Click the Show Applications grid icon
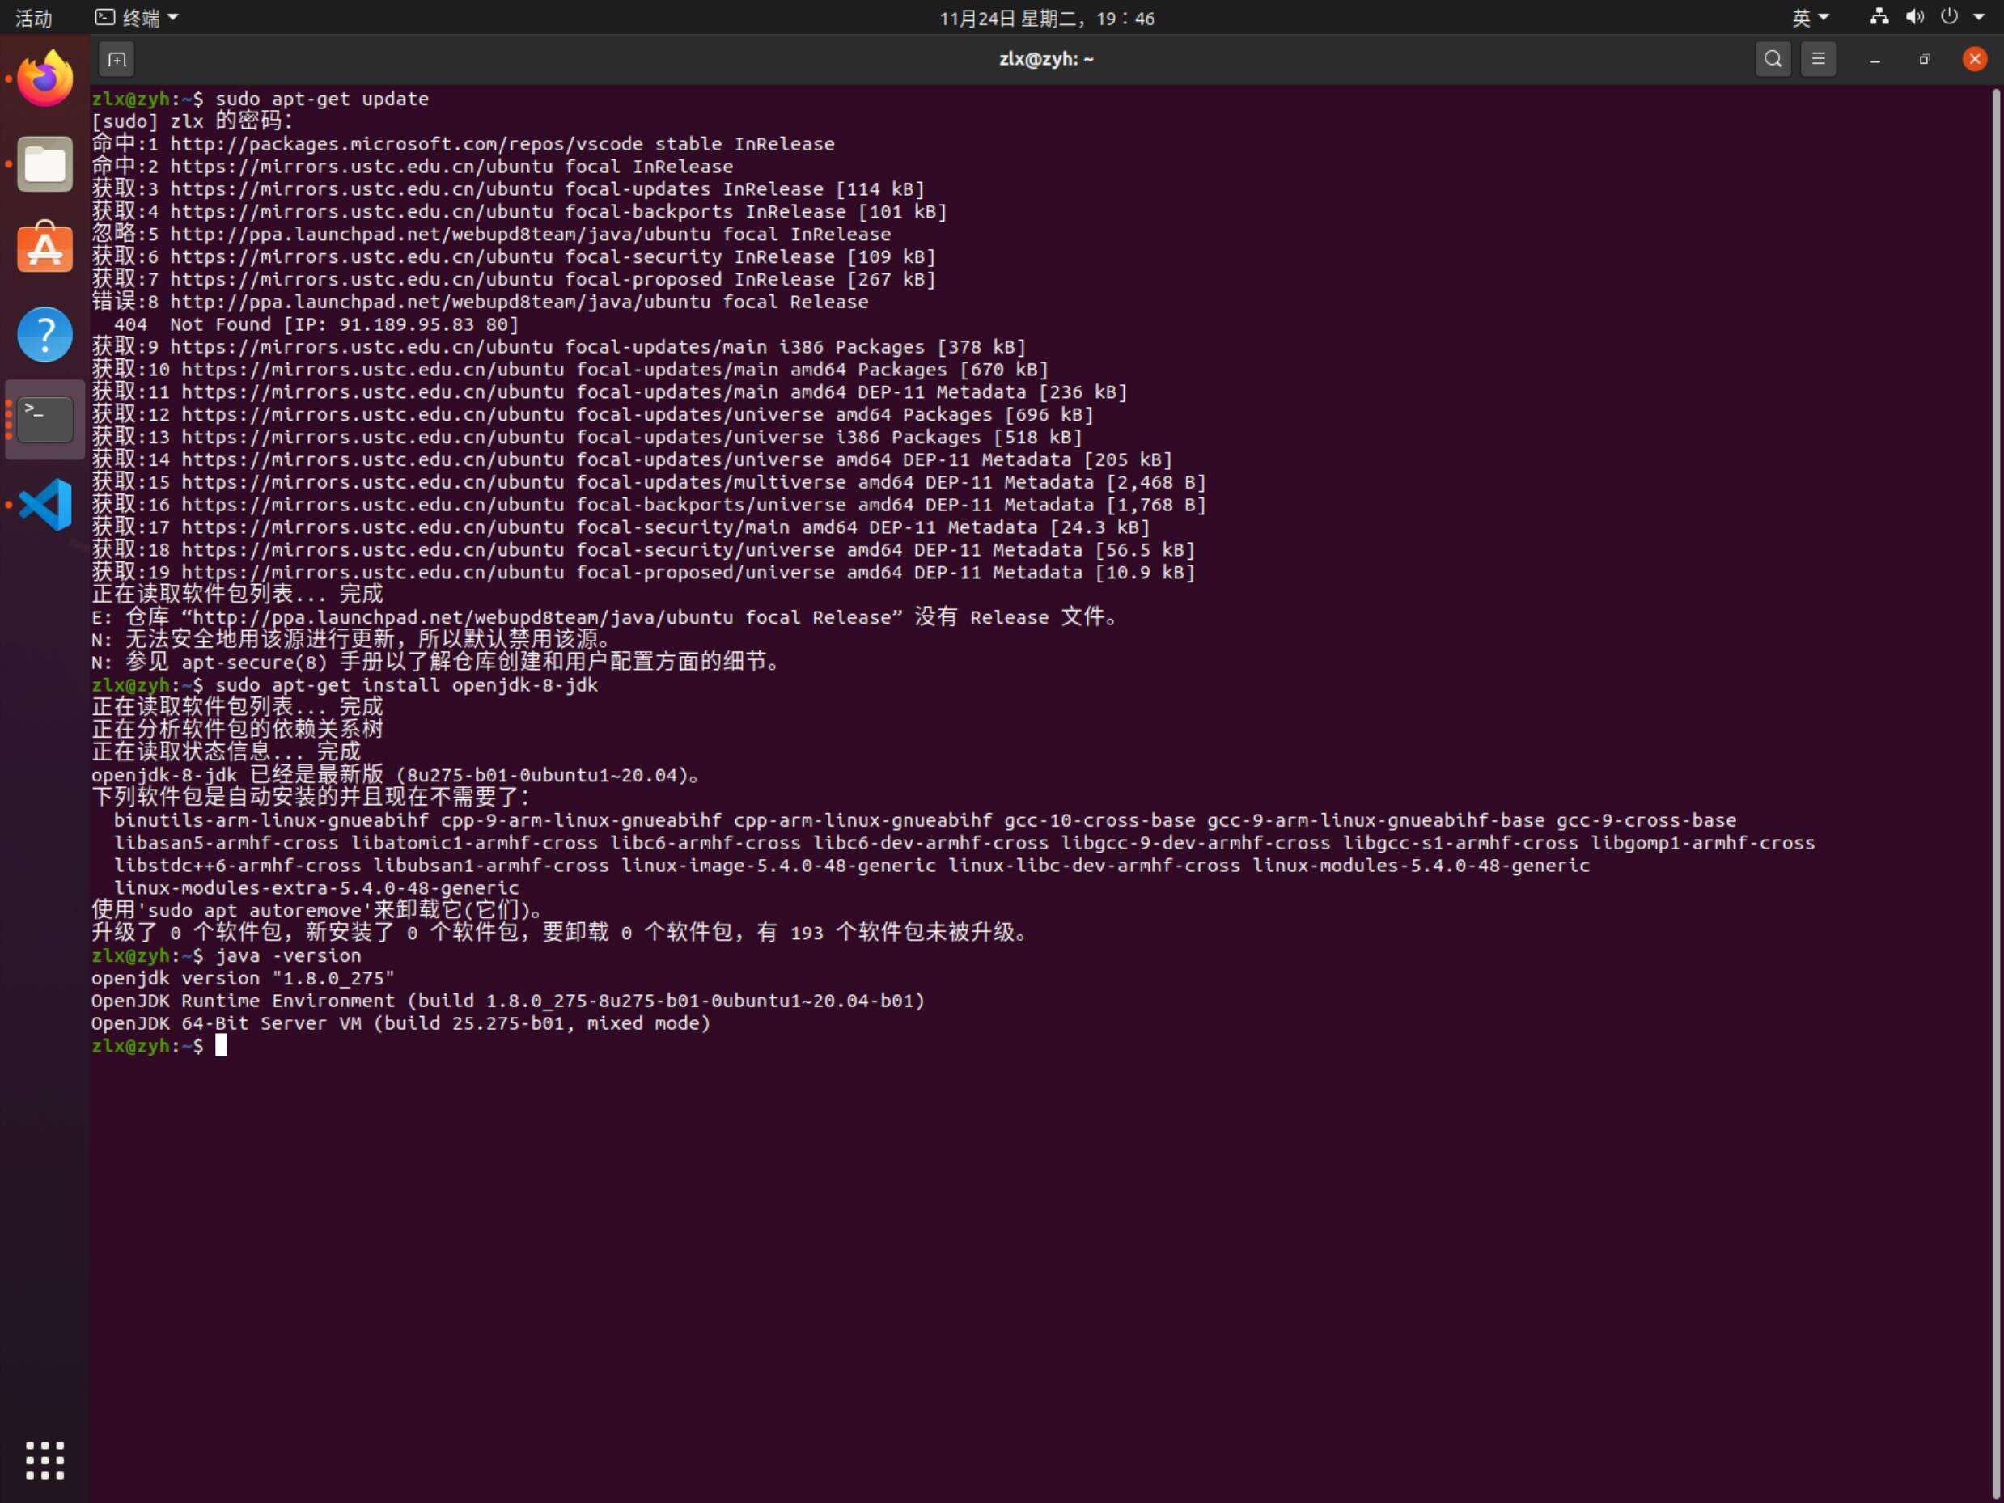This screenshot has width=2004, height=1503. tap(43, 1459)
